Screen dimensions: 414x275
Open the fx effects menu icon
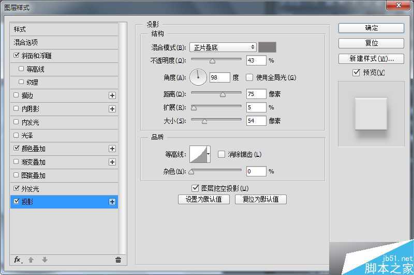17,260
